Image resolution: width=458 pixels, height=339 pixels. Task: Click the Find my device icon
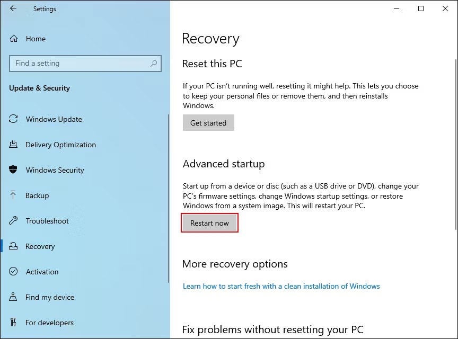[14, 297]
